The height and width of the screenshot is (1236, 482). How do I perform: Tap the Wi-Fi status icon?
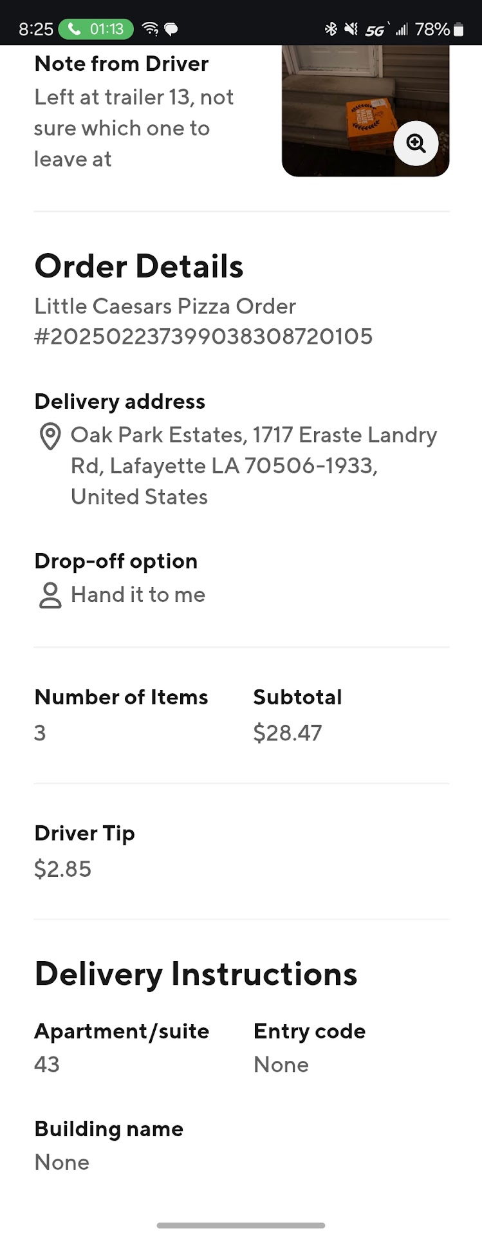pos(150,29)
